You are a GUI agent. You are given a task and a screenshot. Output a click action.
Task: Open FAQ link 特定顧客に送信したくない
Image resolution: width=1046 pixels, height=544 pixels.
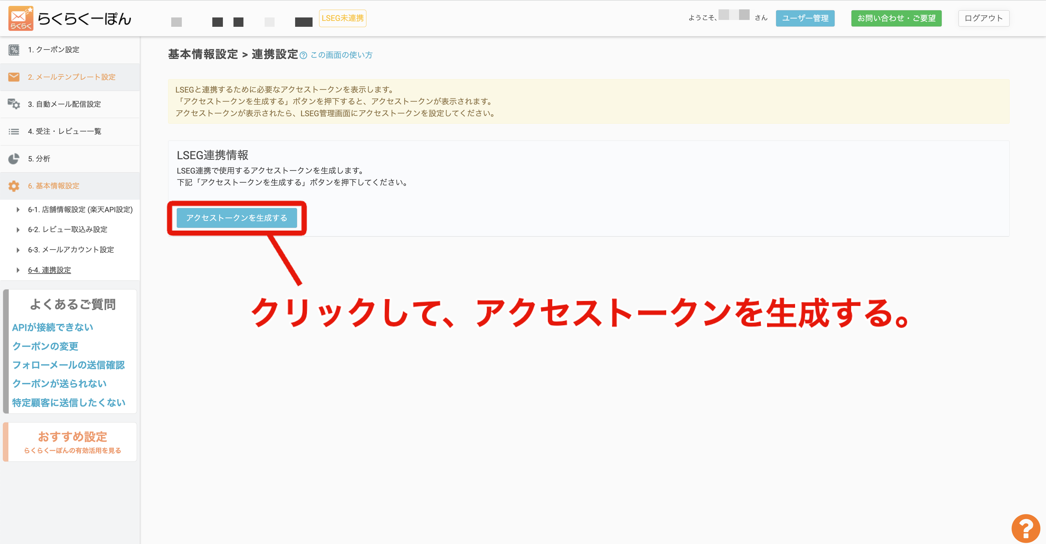coord(68,403)
